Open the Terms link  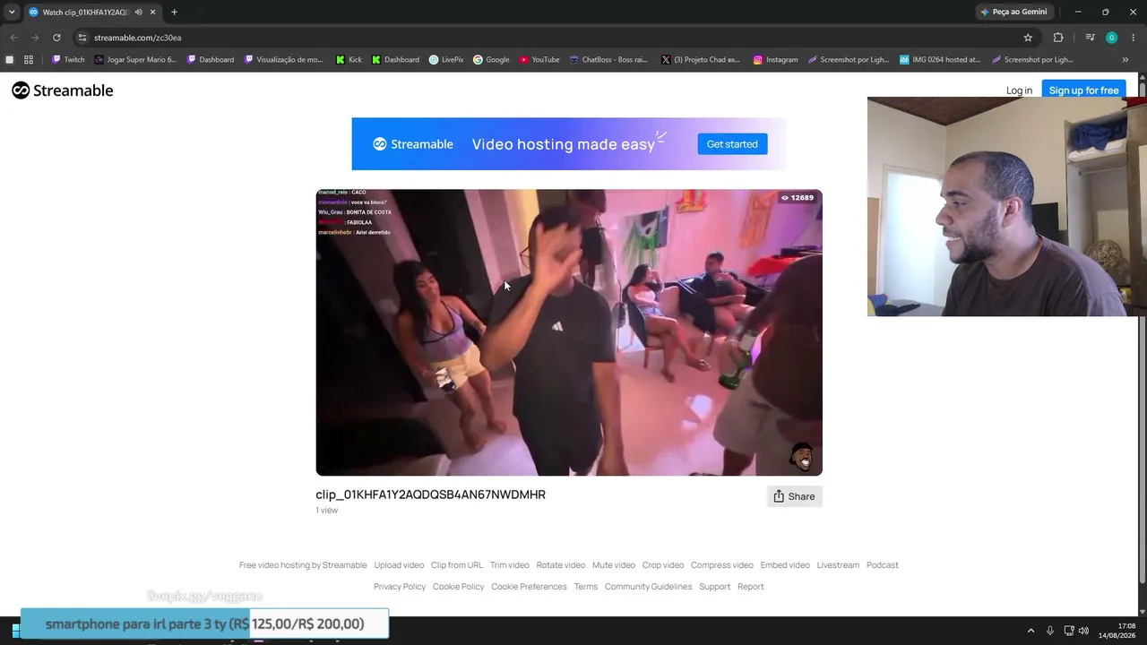[x=586, y=587]
